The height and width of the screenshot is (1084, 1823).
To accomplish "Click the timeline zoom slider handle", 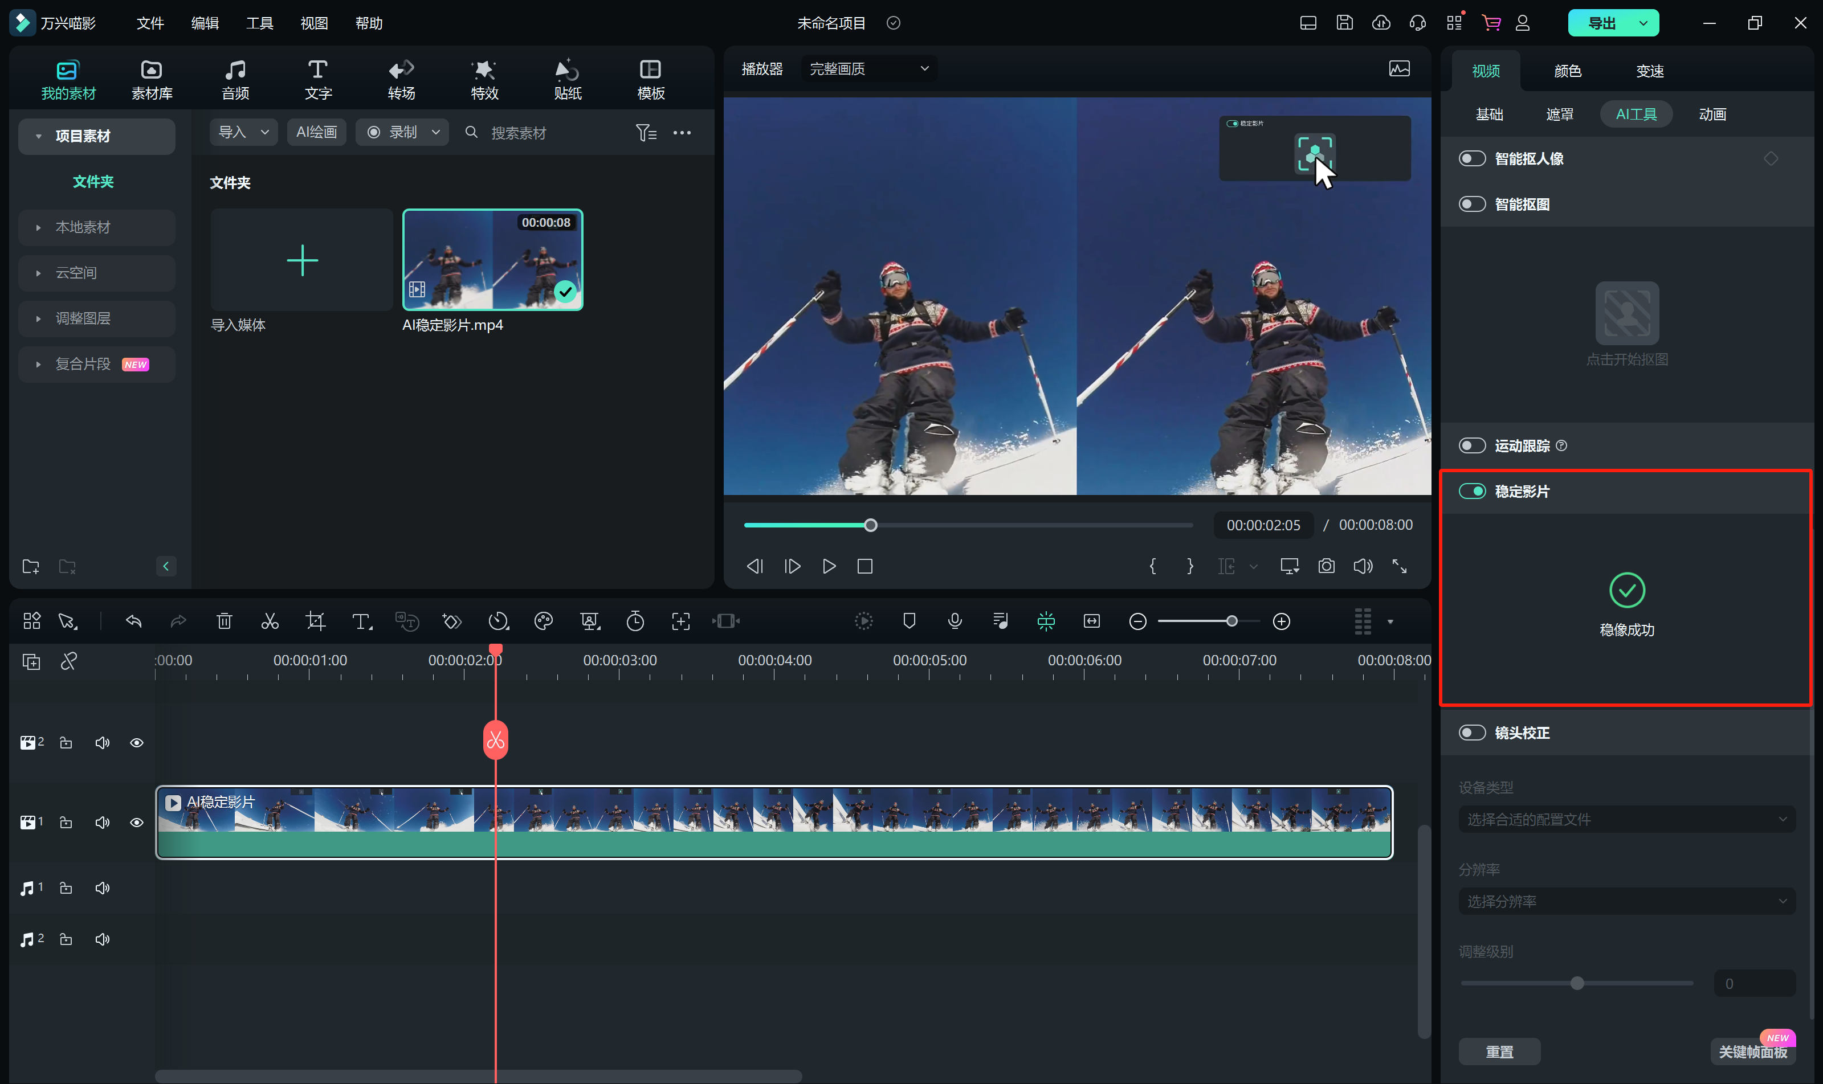I will 1232,621.
